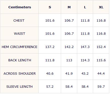
Task: Click sleeve length value 59.7
Action: coord(101,87)
